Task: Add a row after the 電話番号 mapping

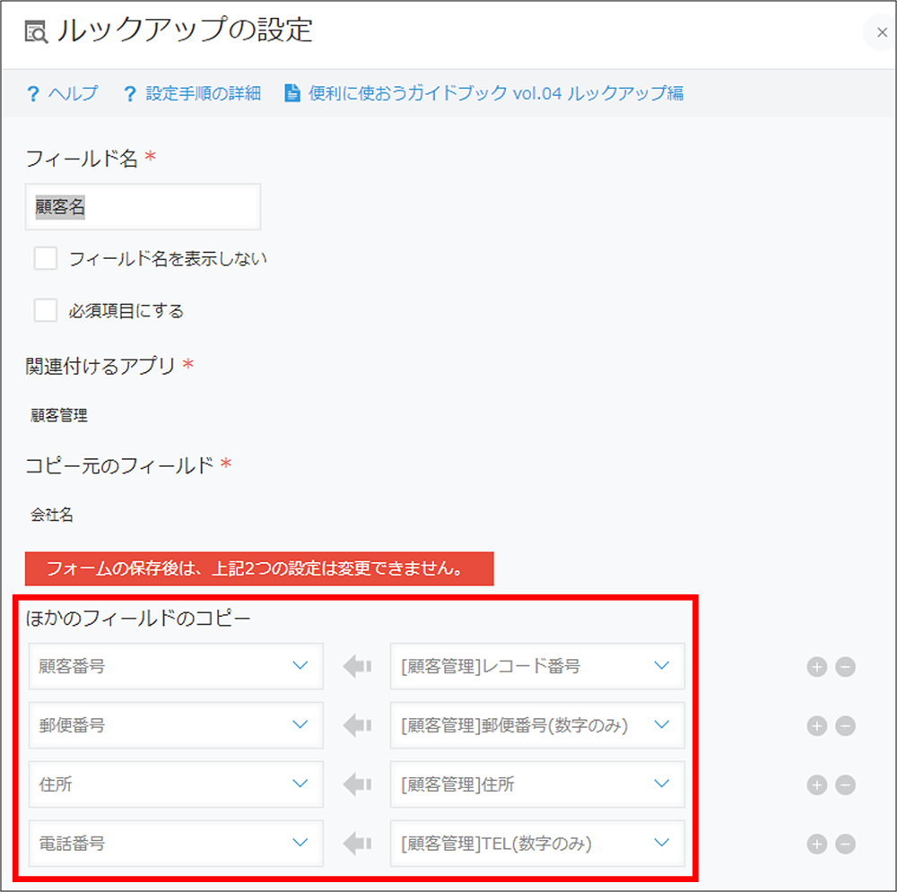Action: [x=816, y=844]
